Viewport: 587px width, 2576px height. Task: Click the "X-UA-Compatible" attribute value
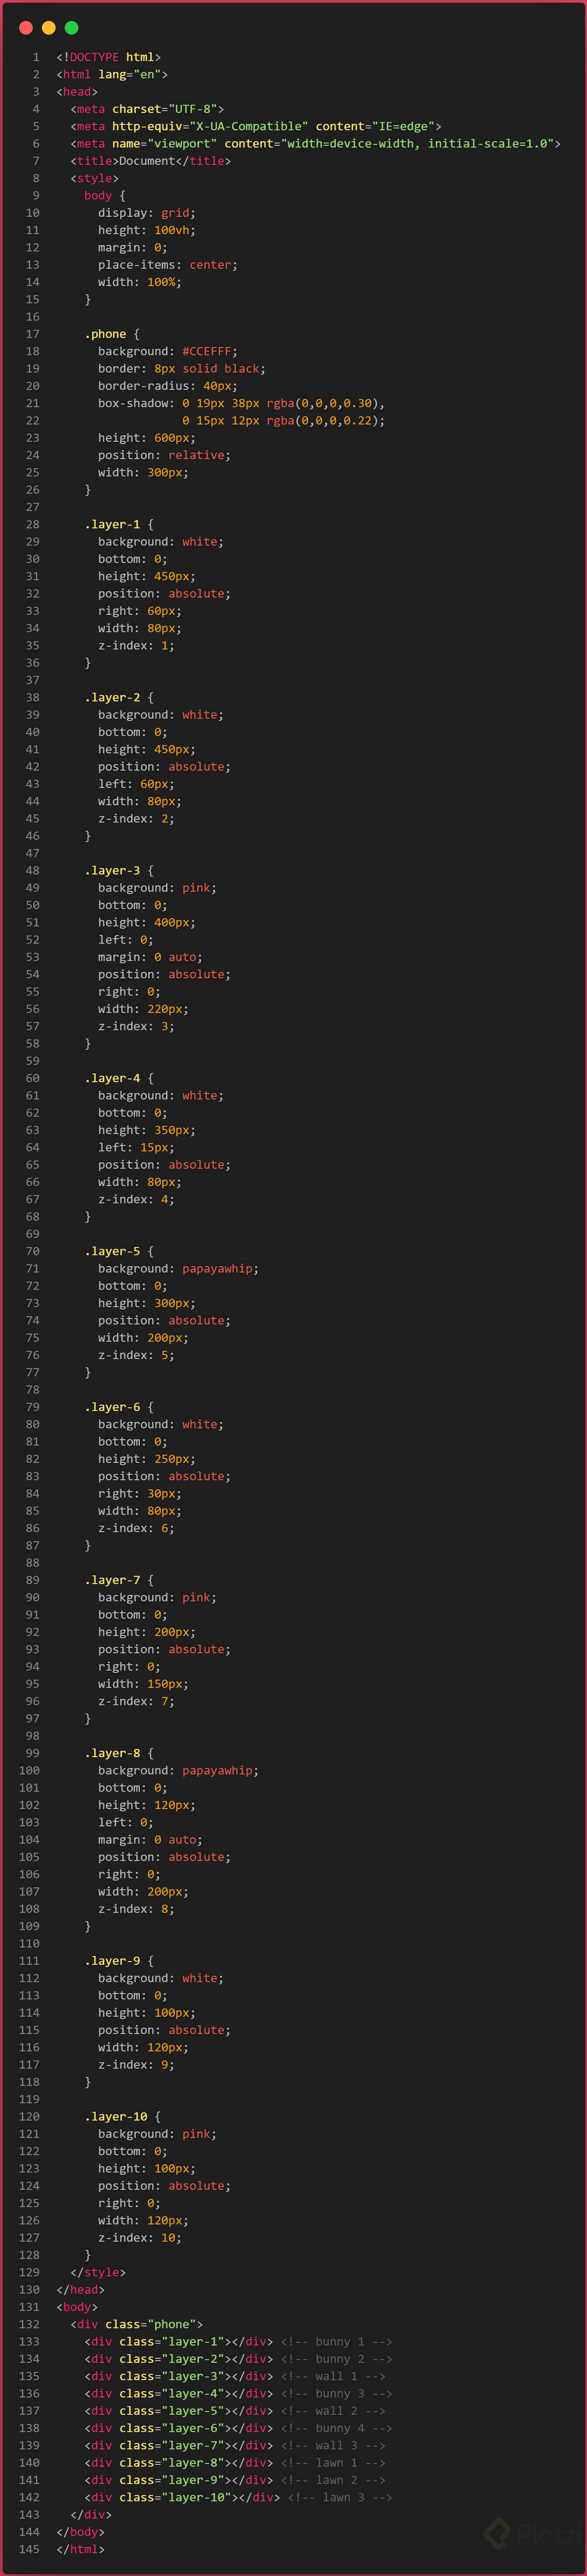(x=249, y=126)
